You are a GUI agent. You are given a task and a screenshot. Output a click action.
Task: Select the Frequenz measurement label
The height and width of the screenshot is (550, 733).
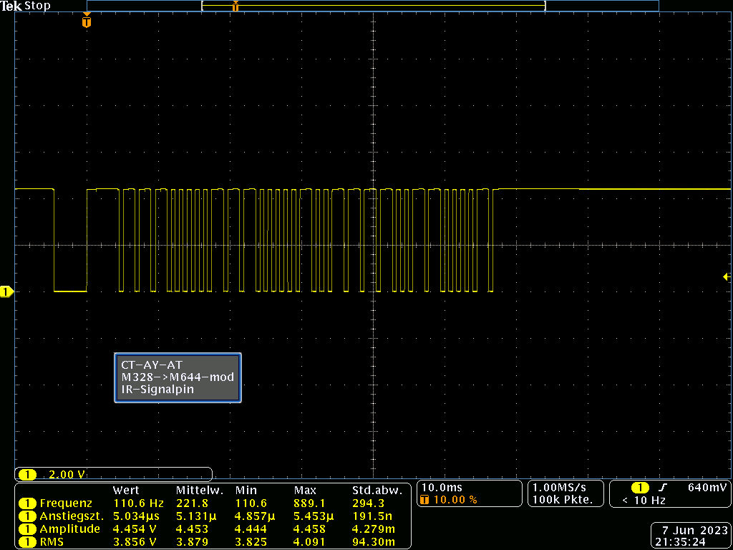click(x=66, y=503)
